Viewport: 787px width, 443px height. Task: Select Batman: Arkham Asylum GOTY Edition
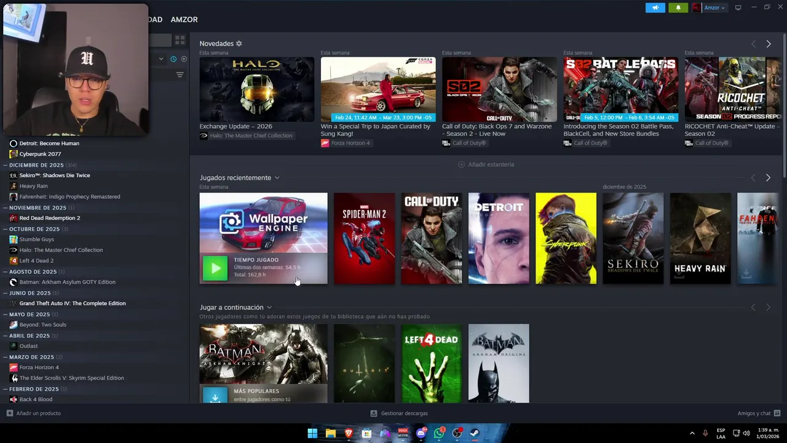pos(67,282)
